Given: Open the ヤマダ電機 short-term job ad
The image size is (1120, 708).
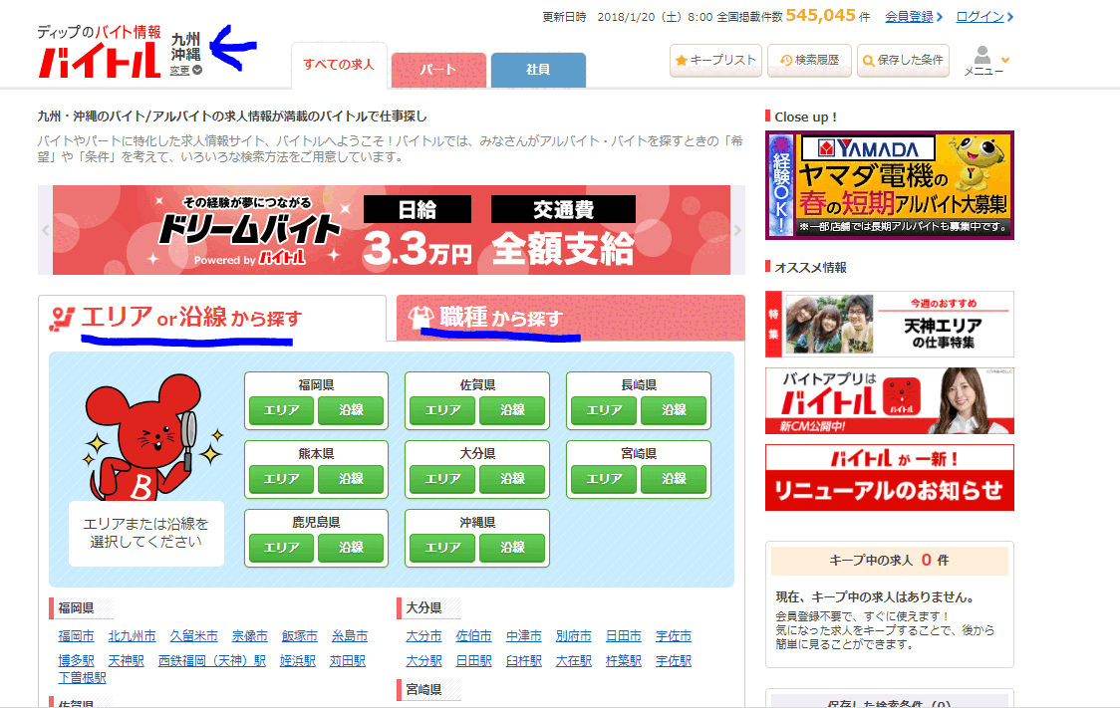Looking at the screenshot, I should point(889,185).
